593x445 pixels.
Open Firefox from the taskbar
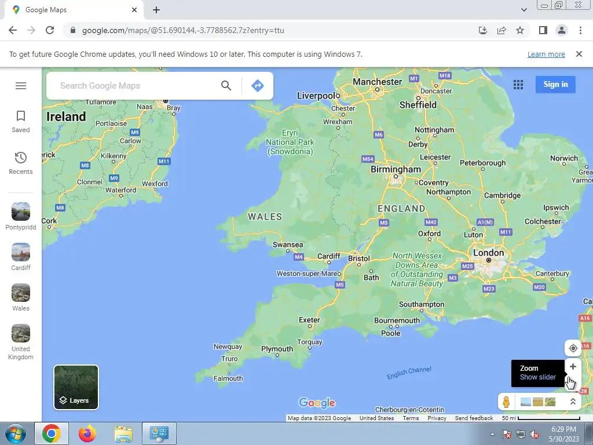click(x=87, y=433)
